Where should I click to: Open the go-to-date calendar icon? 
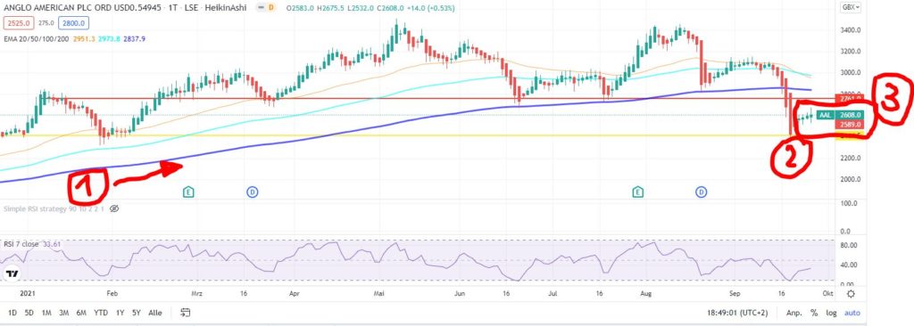(186, 313)
